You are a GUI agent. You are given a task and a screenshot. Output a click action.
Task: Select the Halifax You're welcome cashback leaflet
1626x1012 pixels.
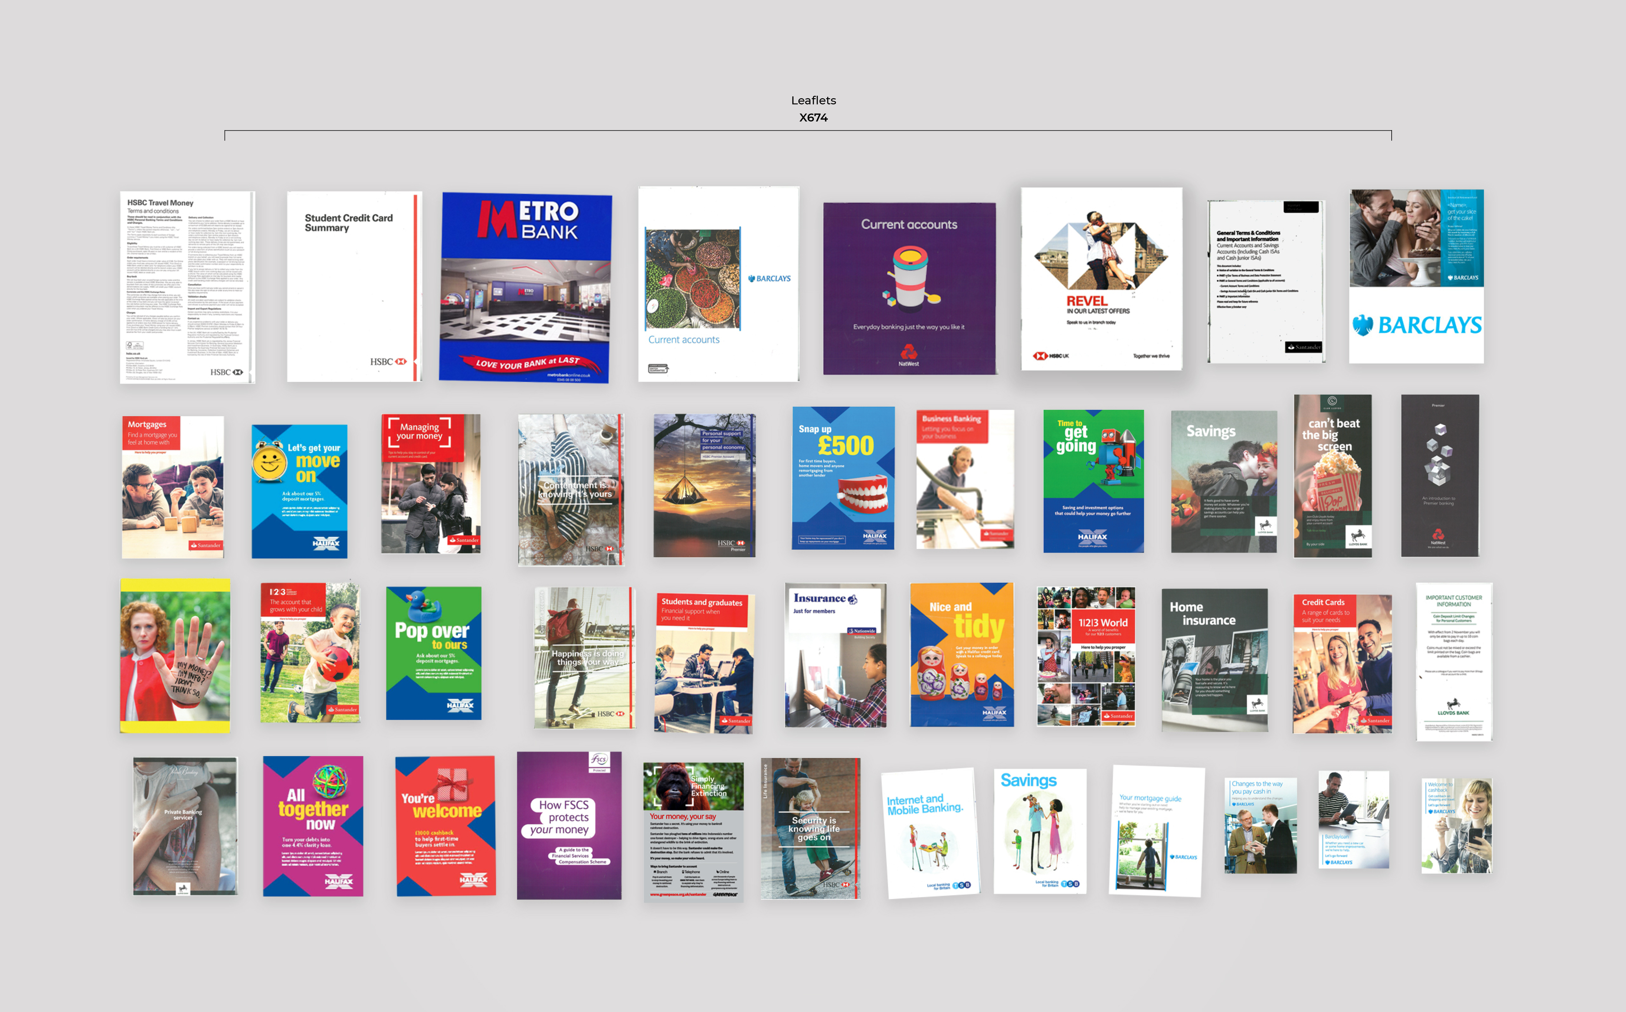pyautogui.click(x=446, y=826)
